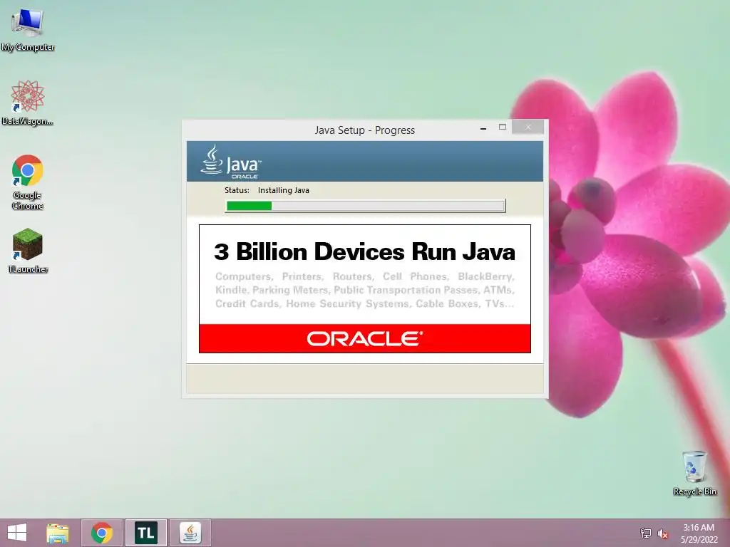Open File Explorer from the taskbar
The image size is (730, 547).
click(x=57, y=533)
